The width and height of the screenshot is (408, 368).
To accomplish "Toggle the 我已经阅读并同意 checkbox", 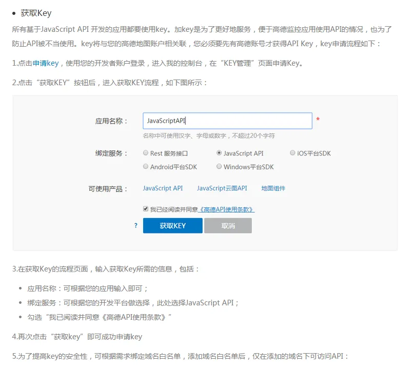I will click(146, 209).
